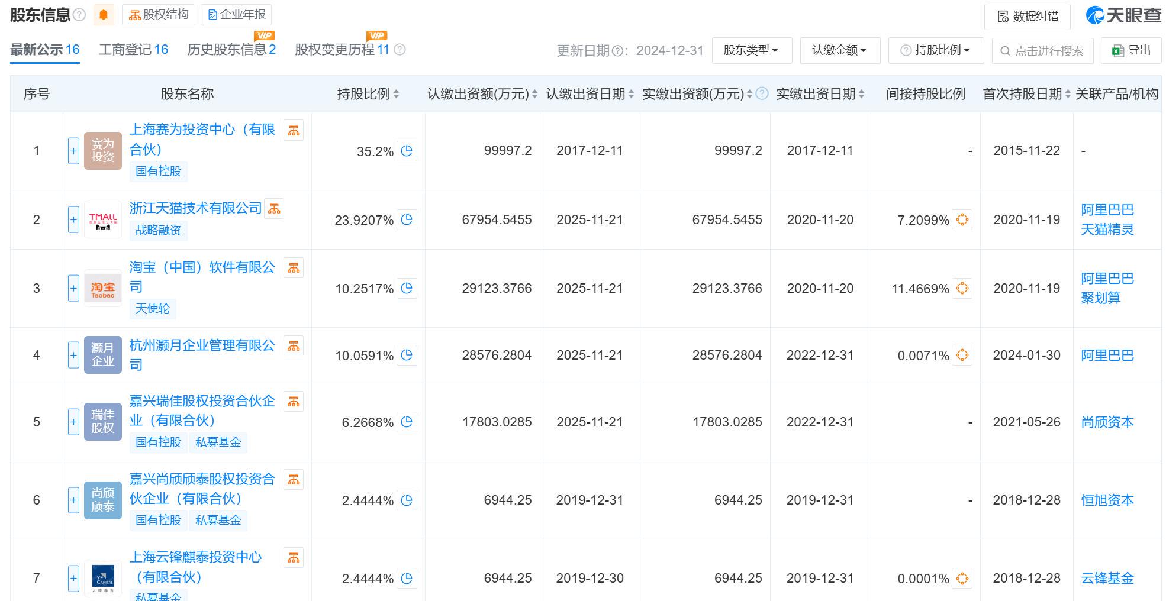Viewport: 1166px width, 601px height.
Task: Open 浙江天猫技术有限公司 shareholder link
Action: pyautogui.click(x=195, y=208)
